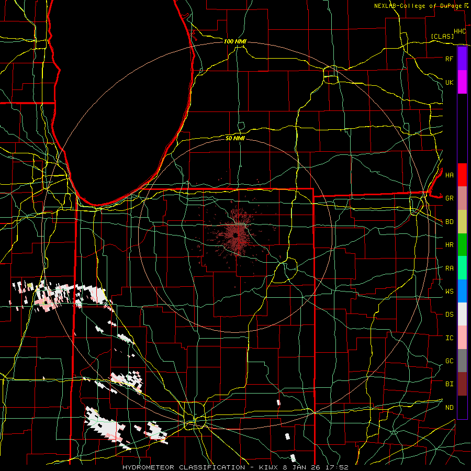
Task: Click the RF legend label
Action: pyautogui.click(x=449, y=59)
